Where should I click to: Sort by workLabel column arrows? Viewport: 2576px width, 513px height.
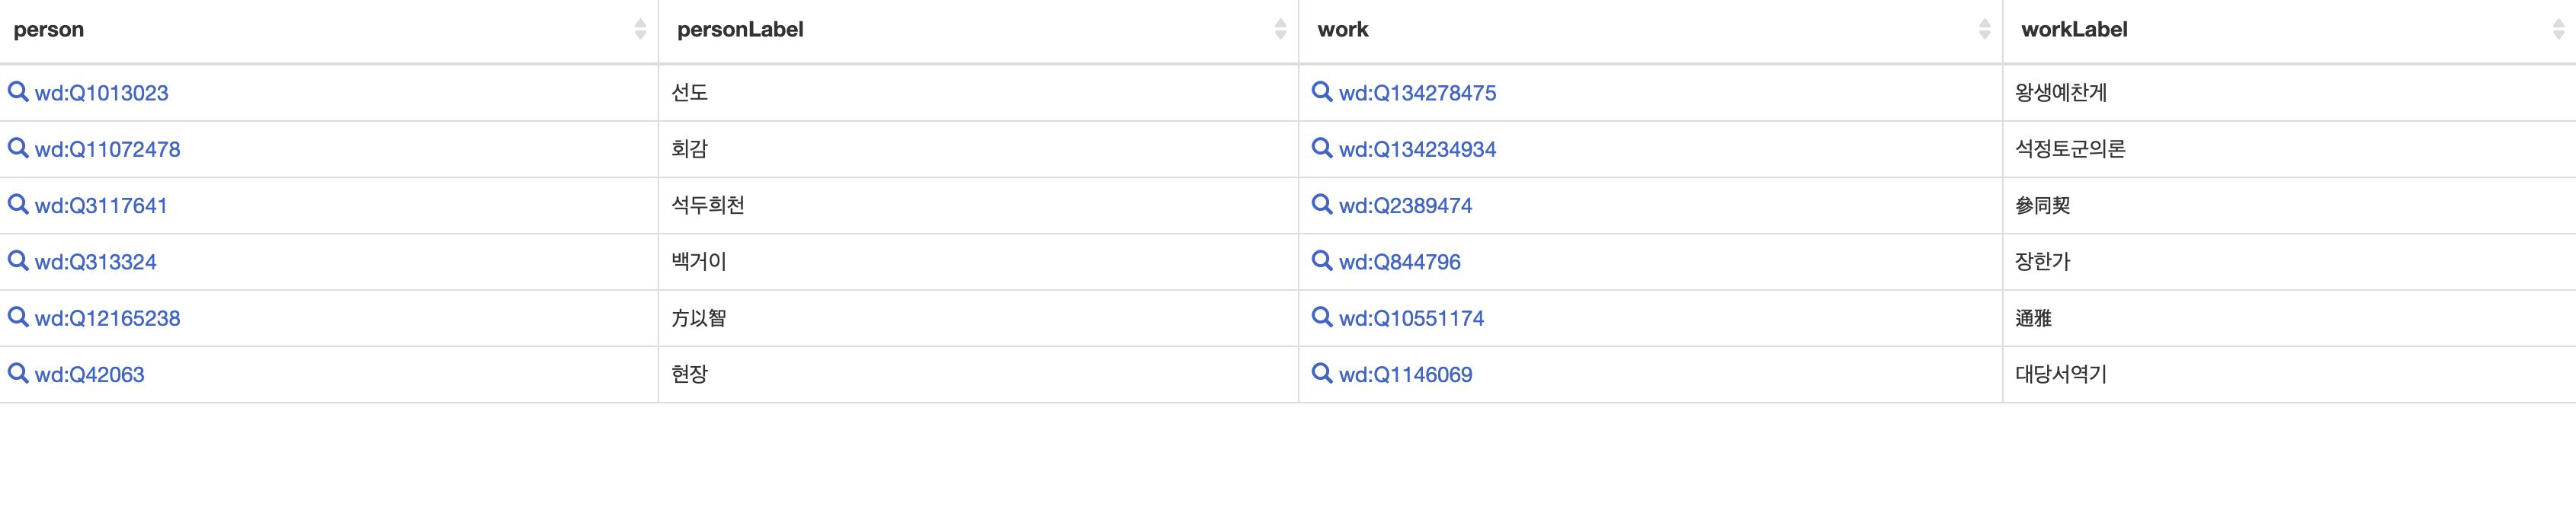point(2558,30)
